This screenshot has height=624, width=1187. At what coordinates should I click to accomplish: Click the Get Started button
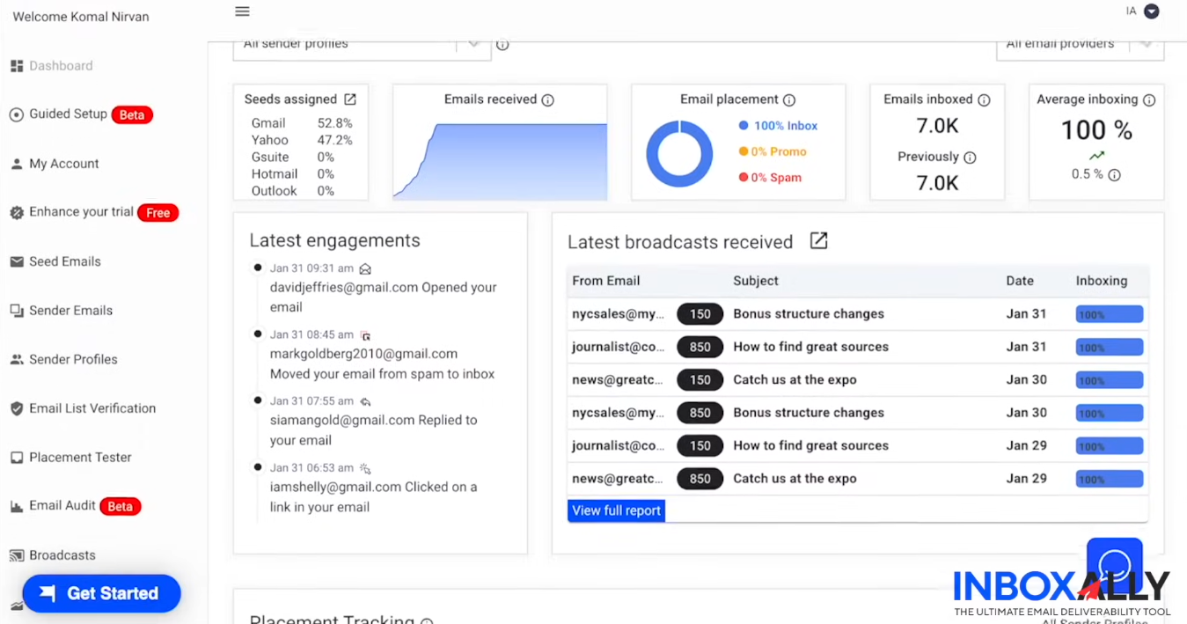101,593
